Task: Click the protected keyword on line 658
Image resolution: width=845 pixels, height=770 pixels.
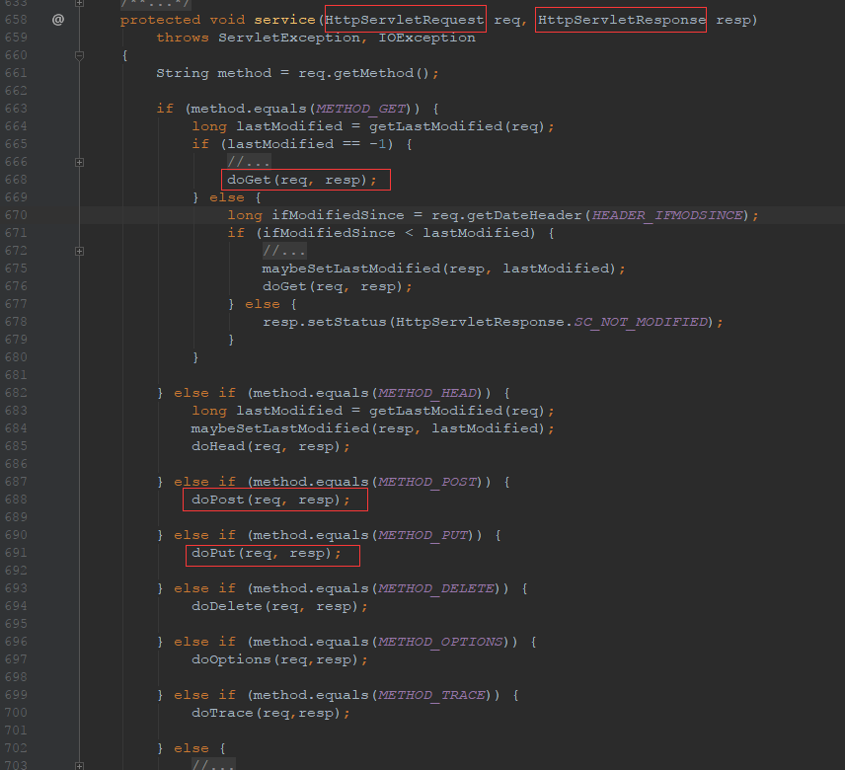Action: tap(160, 20)
